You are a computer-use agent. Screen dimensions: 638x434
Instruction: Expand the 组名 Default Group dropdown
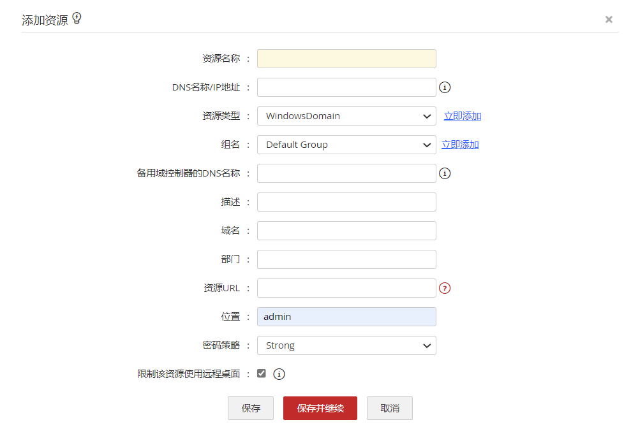346,145
